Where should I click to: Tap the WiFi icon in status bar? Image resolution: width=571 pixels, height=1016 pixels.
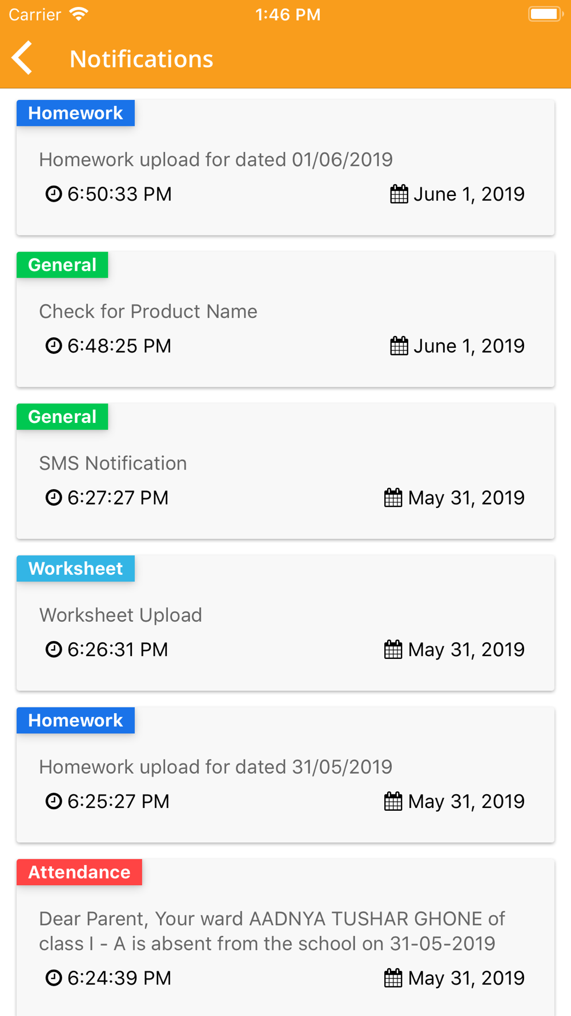pos(79,14)
